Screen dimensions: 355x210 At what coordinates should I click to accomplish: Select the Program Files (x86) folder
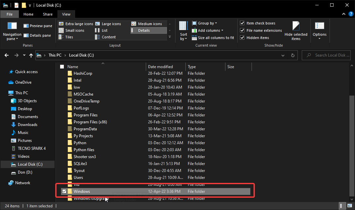(x=90, y=122)
